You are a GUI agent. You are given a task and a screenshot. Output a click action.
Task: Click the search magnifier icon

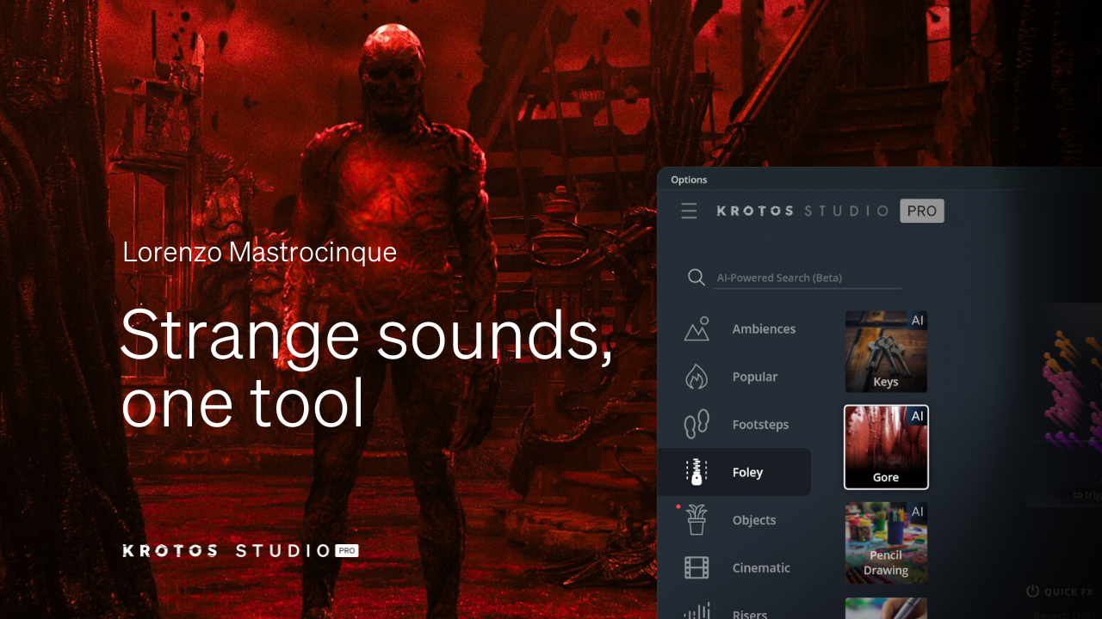pyautogui.click(x=696, y=277)
